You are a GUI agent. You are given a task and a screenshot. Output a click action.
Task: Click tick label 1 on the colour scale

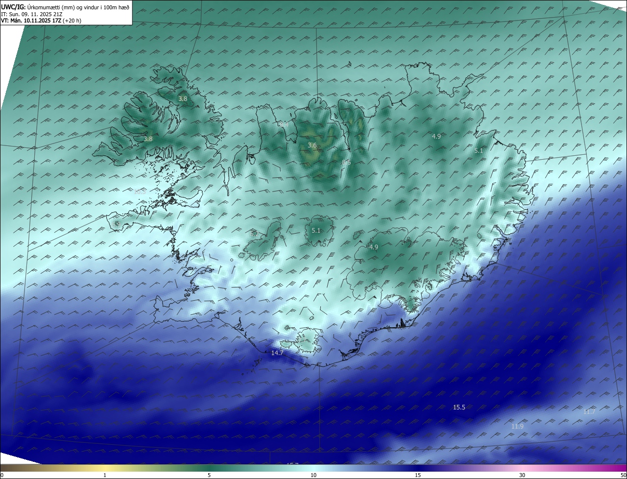105,475
